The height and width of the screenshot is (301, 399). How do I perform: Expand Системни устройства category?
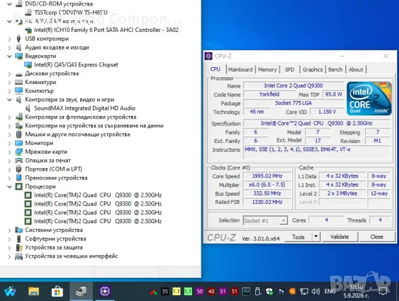9,230
